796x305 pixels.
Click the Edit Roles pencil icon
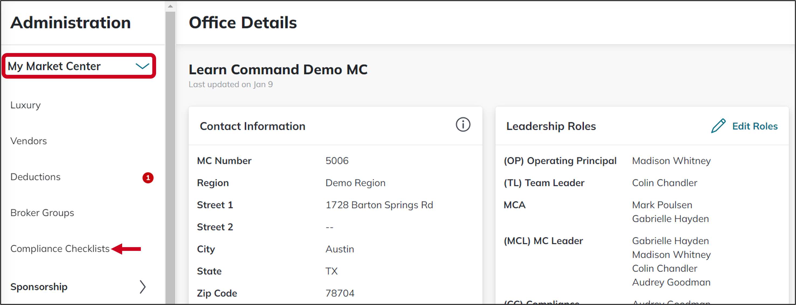(719, 126)
